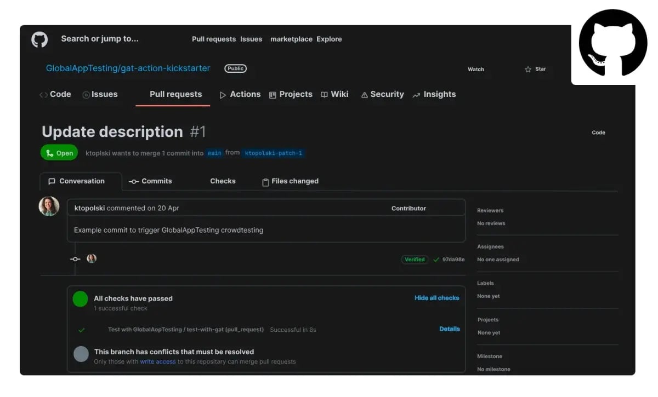Click the write access link

[x=158, y=361]
